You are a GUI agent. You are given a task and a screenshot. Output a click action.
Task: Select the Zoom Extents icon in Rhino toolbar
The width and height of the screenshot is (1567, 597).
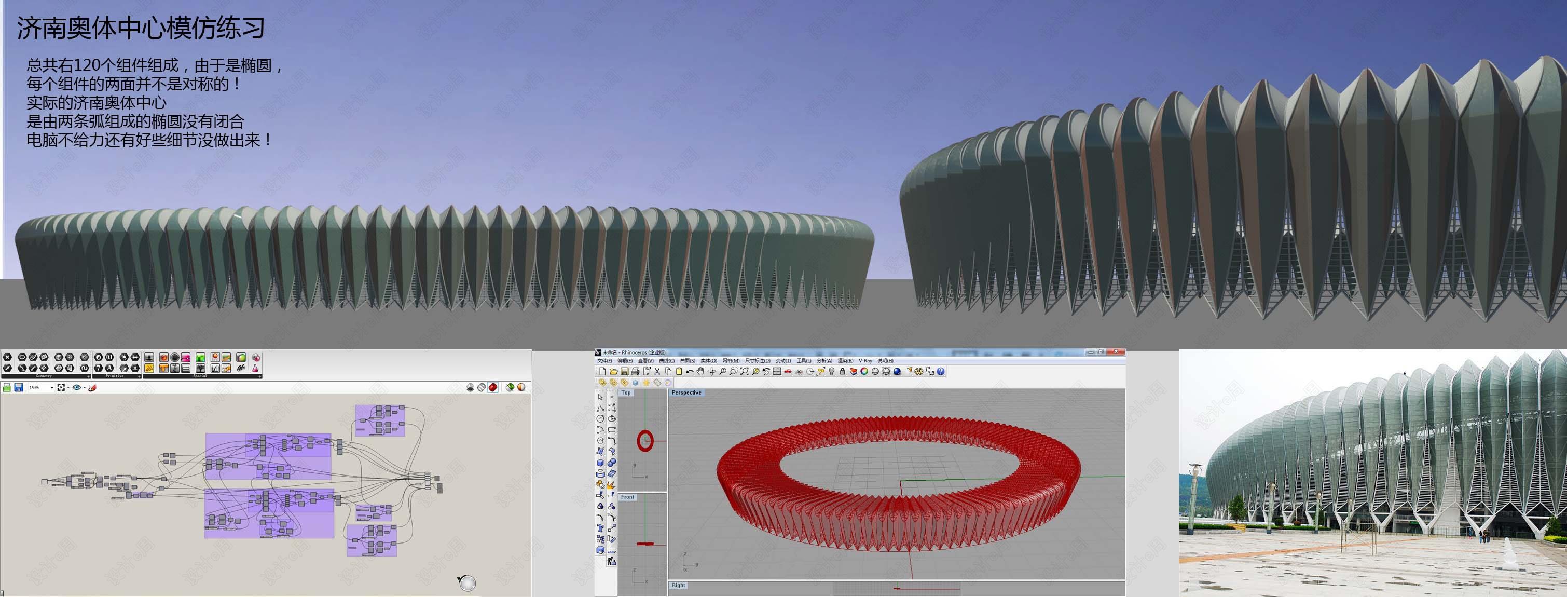(745, 371)
